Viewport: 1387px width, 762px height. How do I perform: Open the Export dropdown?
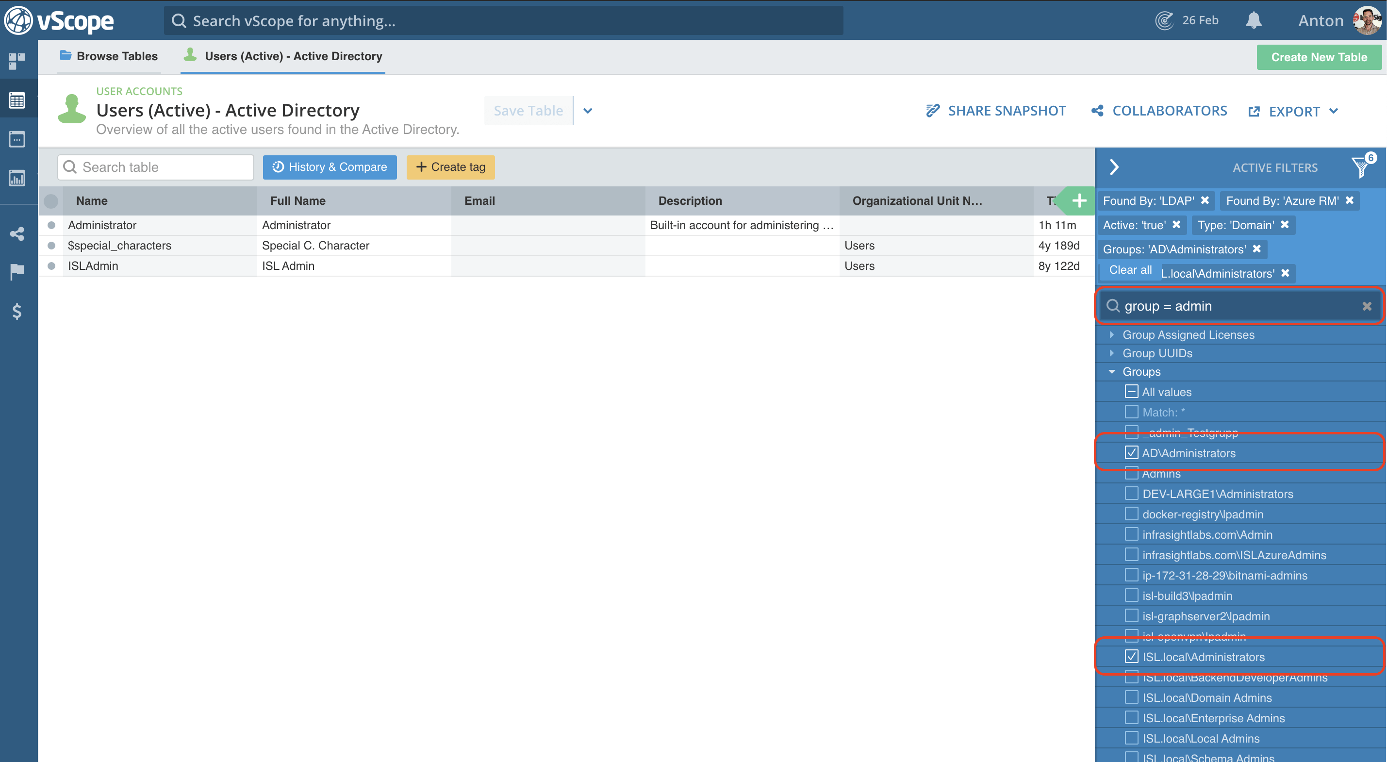(x=1293, y=112)
